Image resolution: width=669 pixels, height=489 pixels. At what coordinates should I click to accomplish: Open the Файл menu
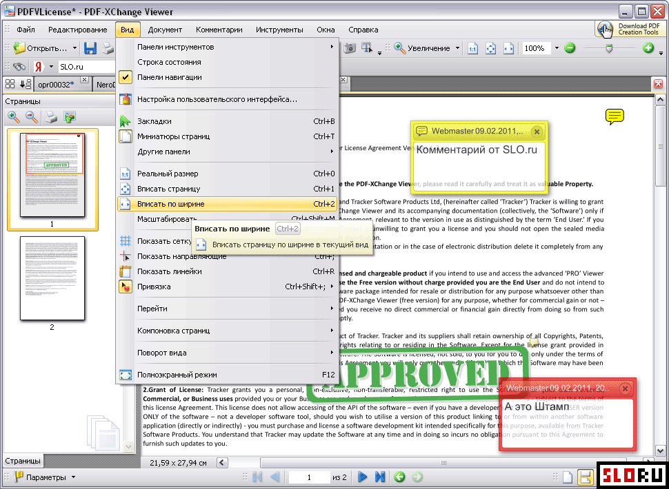pos(26,30)
